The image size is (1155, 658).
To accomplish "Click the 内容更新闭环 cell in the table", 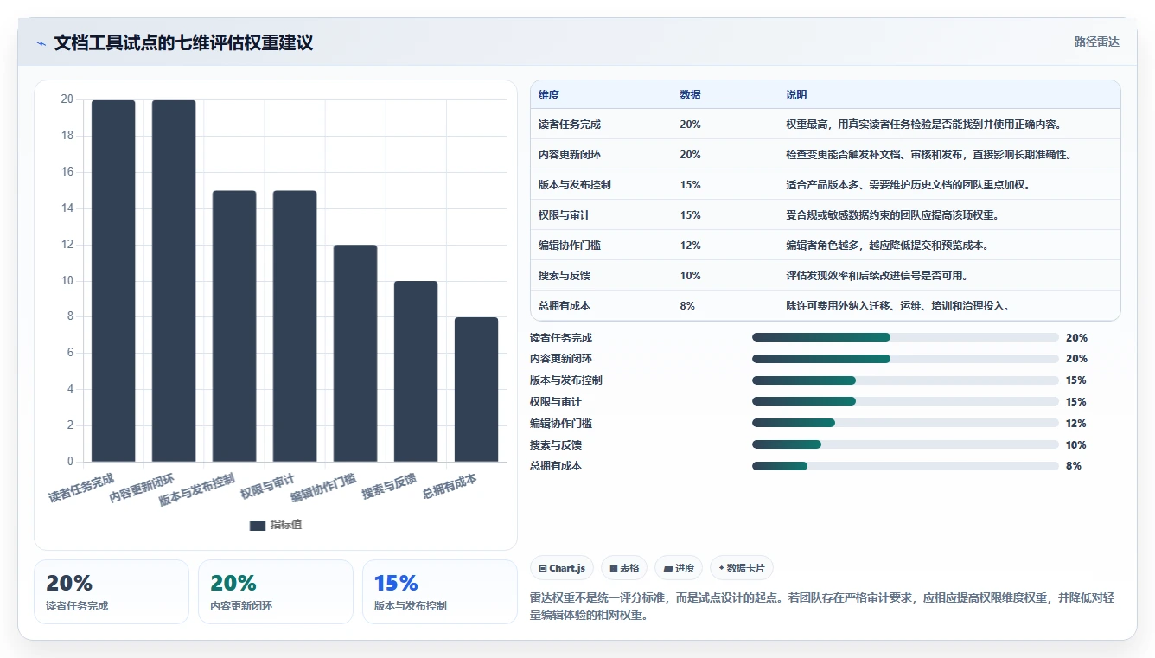I will pos(570,155).
